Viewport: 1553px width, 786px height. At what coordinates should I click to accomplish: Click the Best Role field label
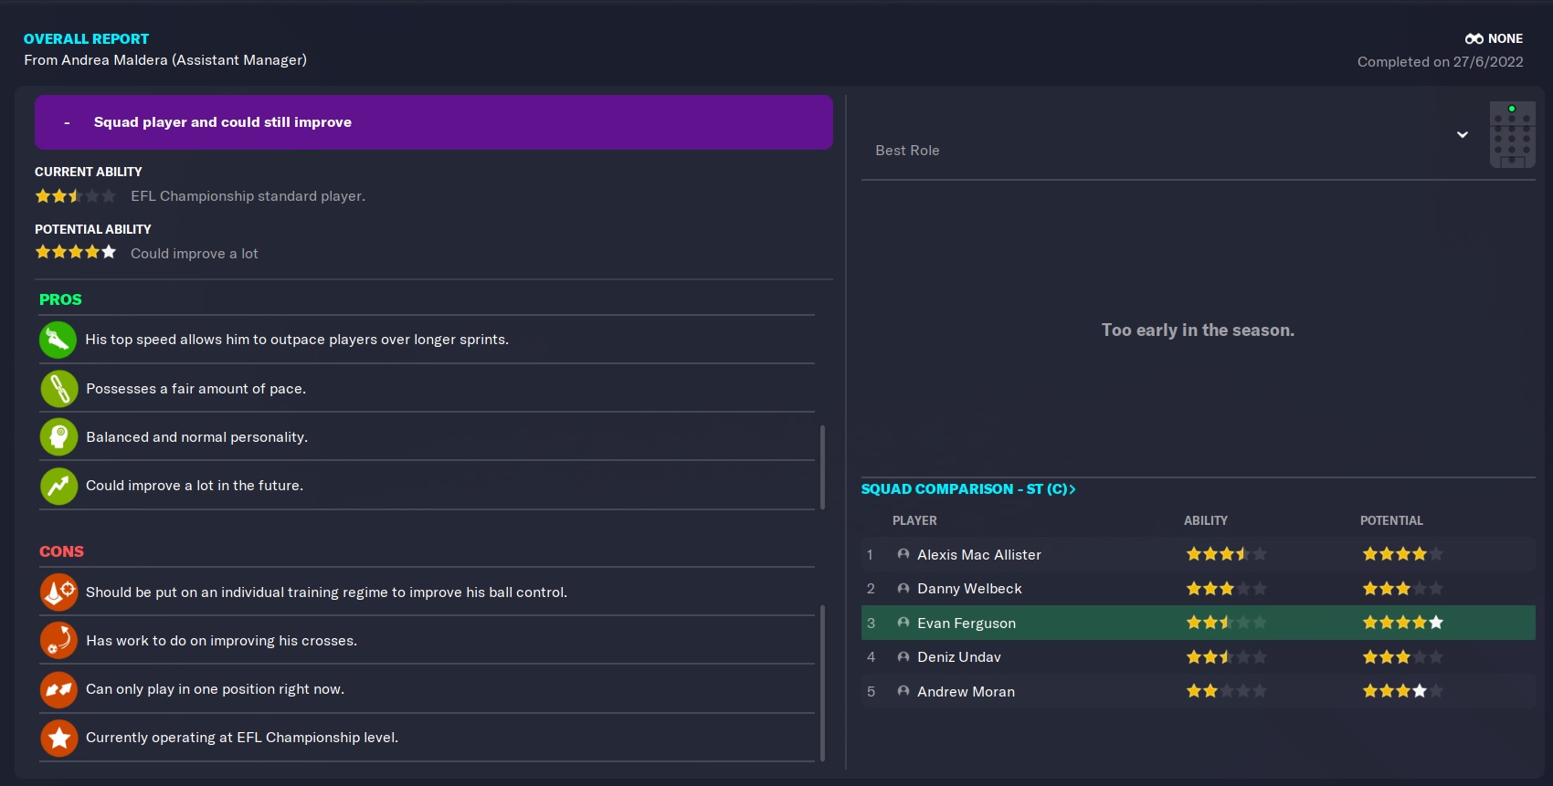(907, 151)
